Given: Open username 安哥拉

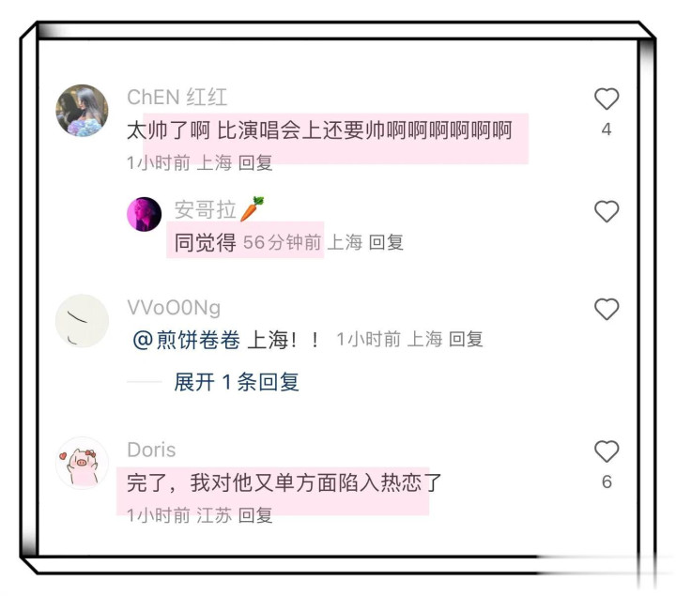Looking at the screenshot, I should 206,210.
